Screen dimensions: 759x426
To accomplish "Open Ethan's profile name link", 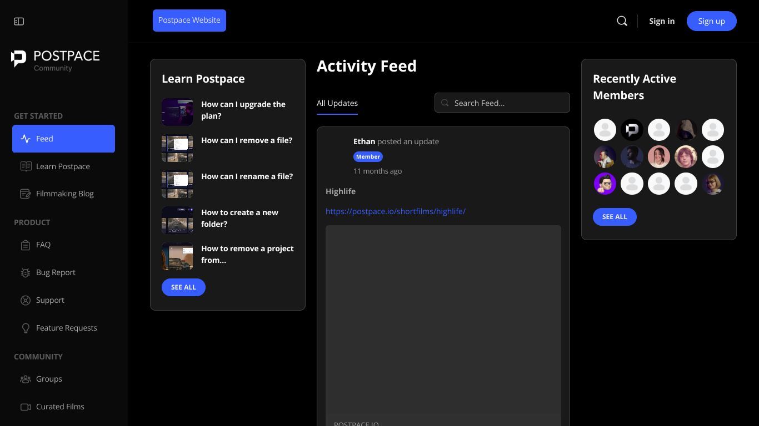I will coord(364,141).
